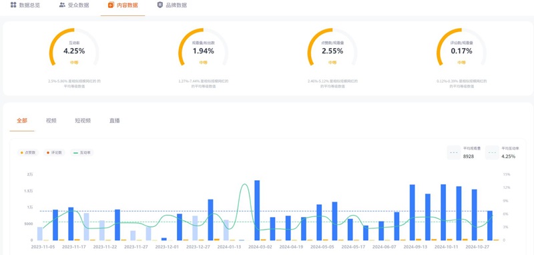Viewport: 534px width, 255px height.
Task: Click the 2024-10-27 axis date label
Action: pos(477,246)
